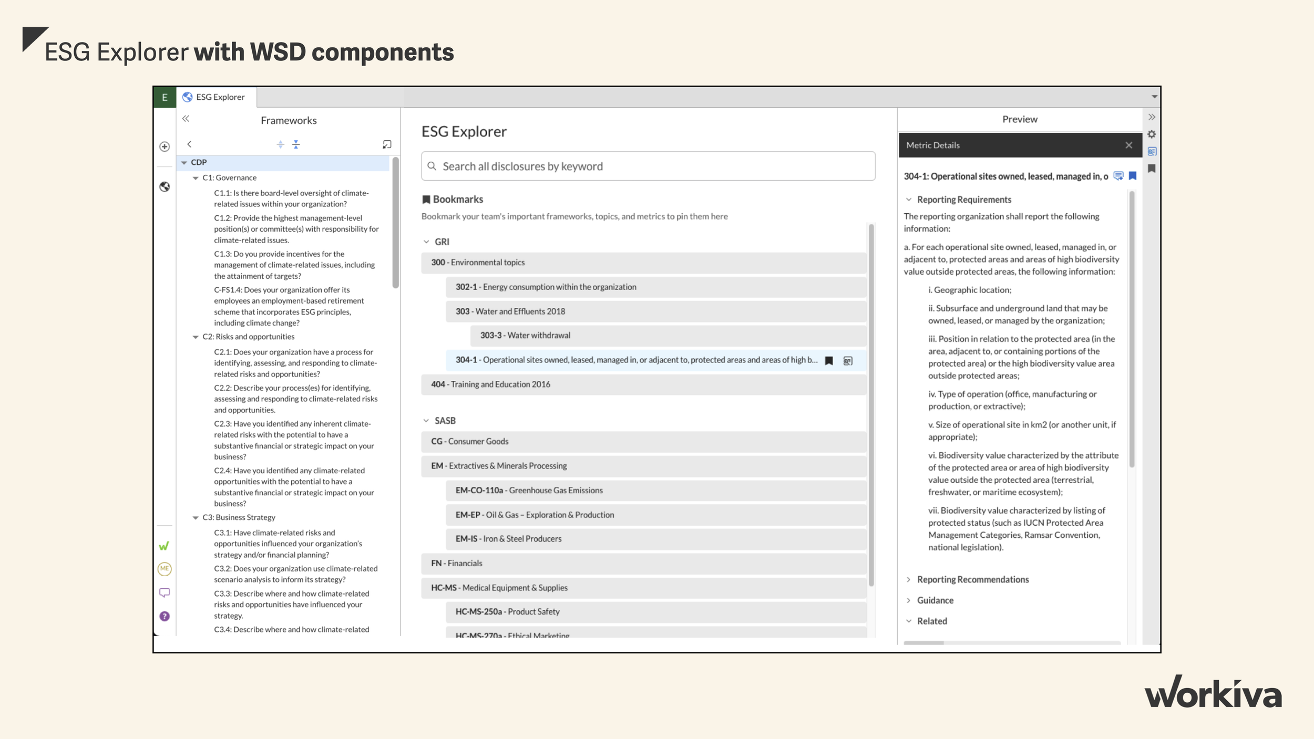1314x739 pixels.
Task: Open the purple help icon
Action: pyautogui.click(x=165, y=616)
